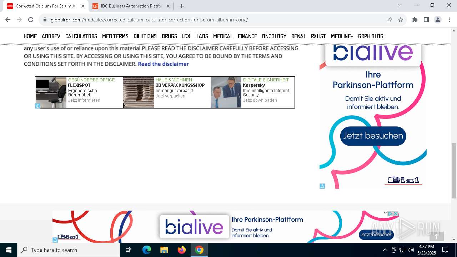
Task: Click the ad info icon on three-ad strip
Action: pyautogui.click(x=37, y=106)
